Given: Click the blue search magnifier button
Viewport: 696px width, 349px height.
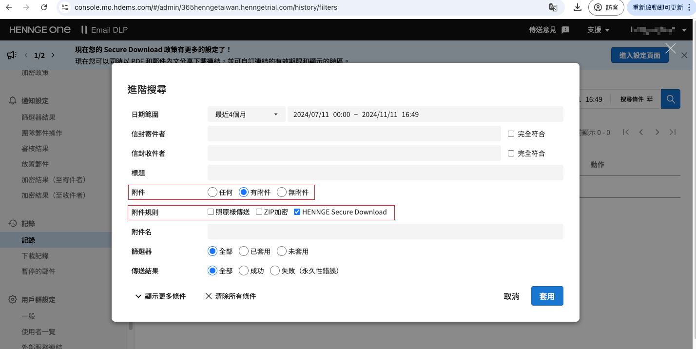Looking at the screenshot, I should [x=671, y=99].
